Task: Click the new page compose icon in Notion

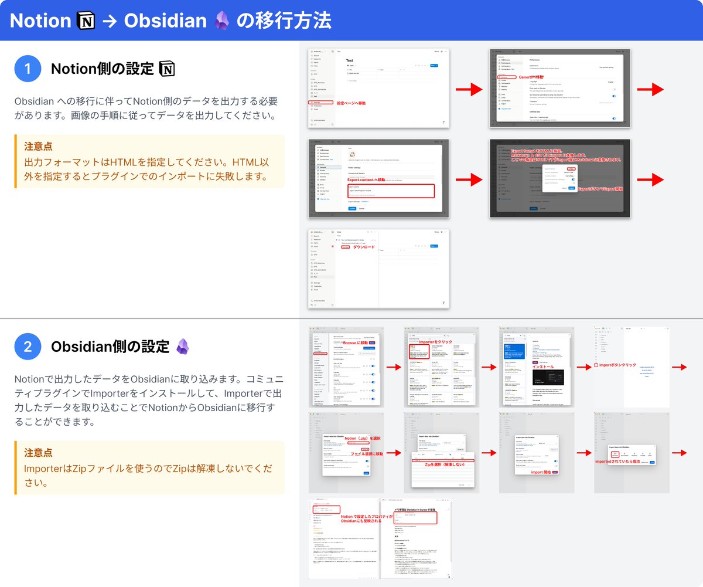Action: [332, 52]
